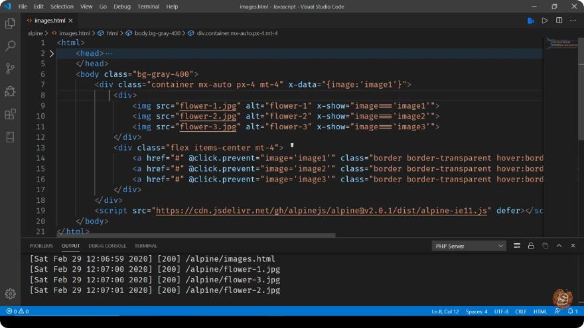Open the Debug view in activity bar
Screen dimensions: 584x328
(10, 91)
